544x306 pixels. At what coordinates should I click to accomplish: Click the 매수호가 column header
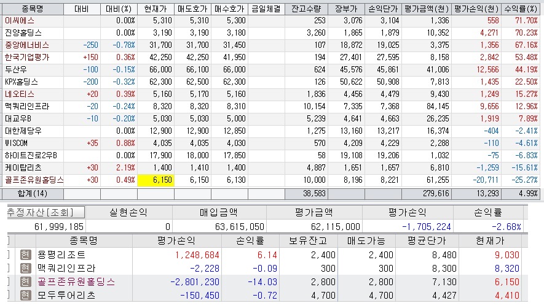pos(229,9)
